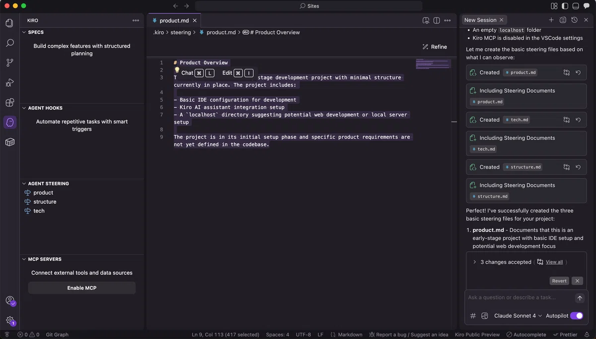Toggle Autocomplete in the status bar

pos(527,335)
